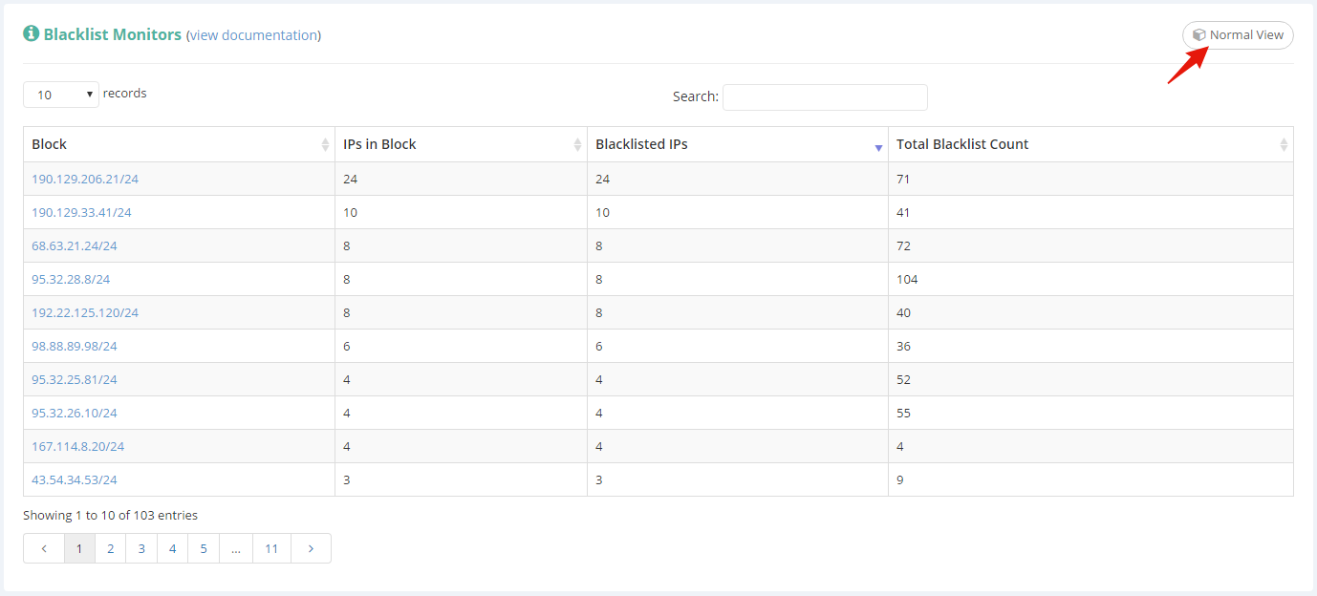Toggle Blacklisted IPs sort arrow

pyautogui.click(x=878, y=147)
